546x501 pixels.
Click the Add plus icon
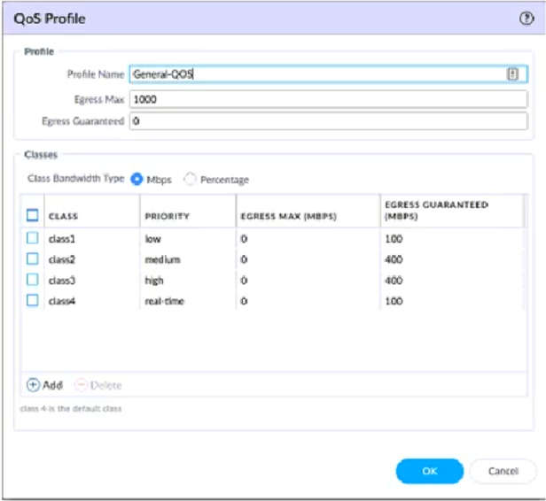coord(34,385)
